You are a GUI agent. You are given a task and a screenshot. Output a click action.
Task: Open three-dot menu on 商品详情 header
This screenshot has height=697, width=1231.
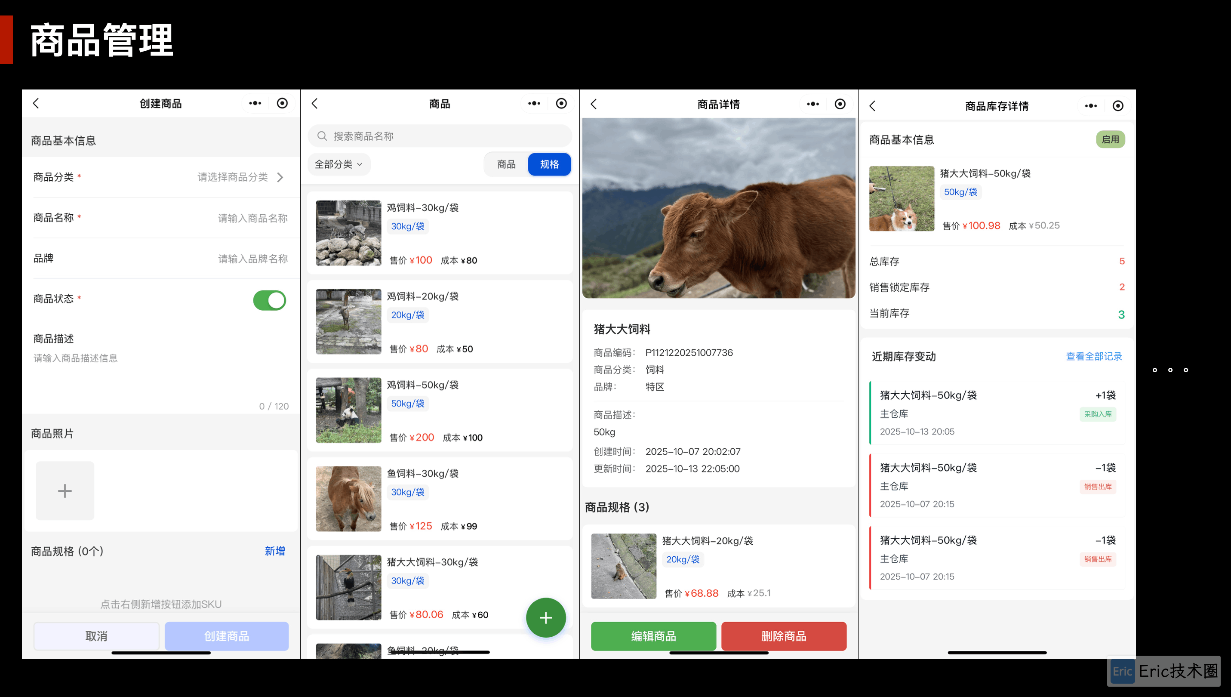click(813, 104)
